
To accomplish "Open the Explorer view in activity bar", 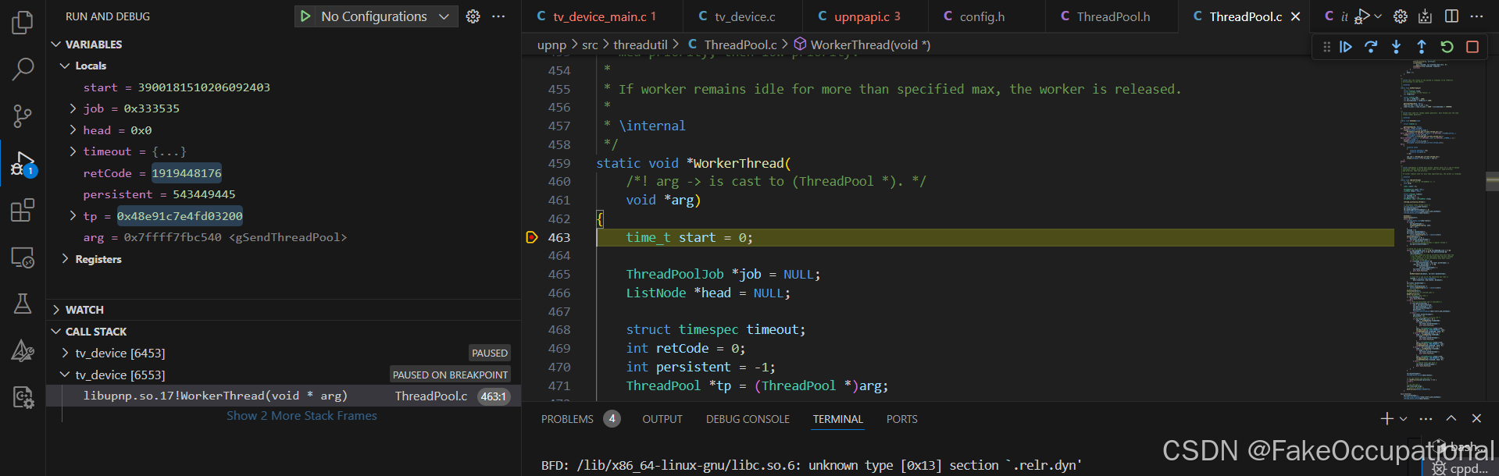I will [x=23, y=23].
